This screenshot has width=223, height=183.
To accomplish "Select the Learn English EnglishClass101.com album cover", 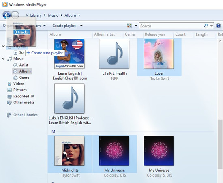I will pyautogui.click(x=69, y=54).
